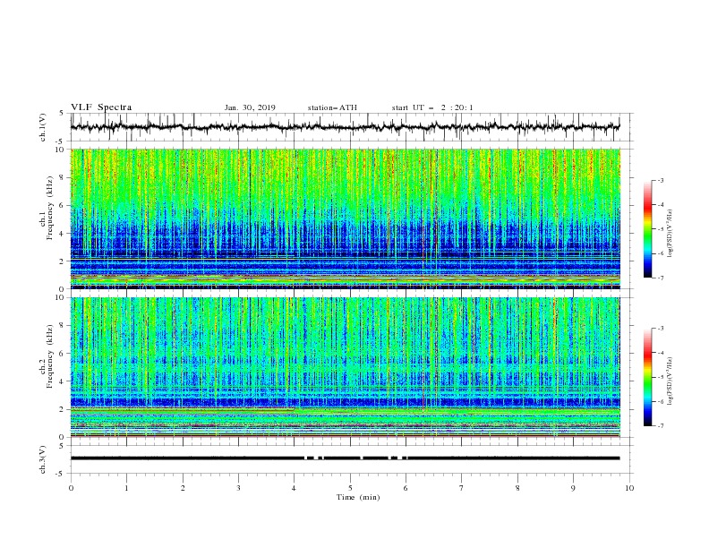Click the '-5' tick on ch.3(V) axis
Image resolution: width=709 pixels, height=548 pixels.
coord(61,474)
